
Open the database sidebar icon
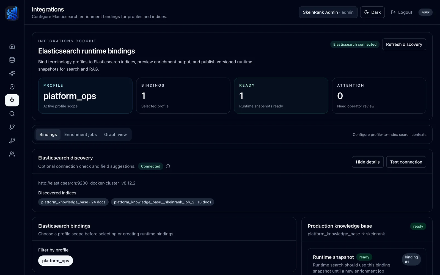point(12,60)
